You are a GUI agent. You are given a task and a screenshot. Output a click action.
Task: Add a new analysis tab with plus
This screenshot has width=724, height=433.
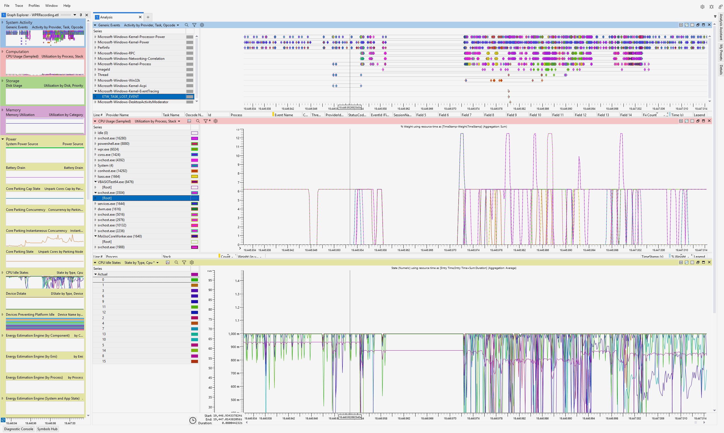pos(148,17)
